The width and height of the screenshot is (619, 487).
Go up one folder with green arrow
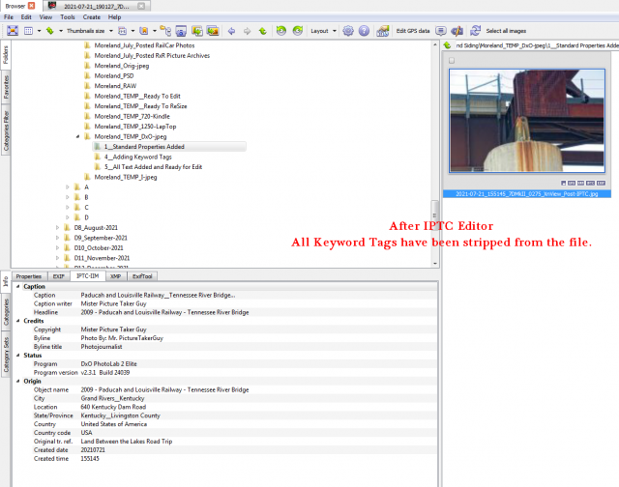(263, 31)
